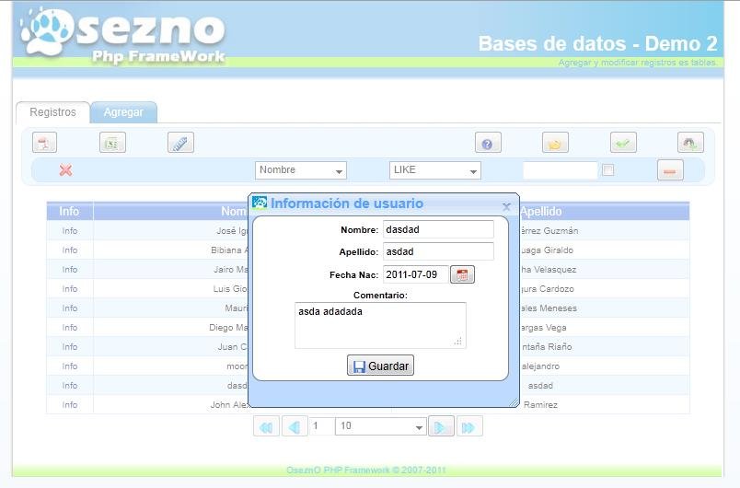Open the LIKE operator dropdown
The height and width of the screenshot is (488, 740).
click(x=435, y=170)
